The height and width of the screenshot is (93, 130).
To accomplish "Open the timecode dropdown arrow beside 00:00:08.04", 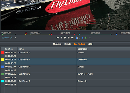I will (15, 38).
